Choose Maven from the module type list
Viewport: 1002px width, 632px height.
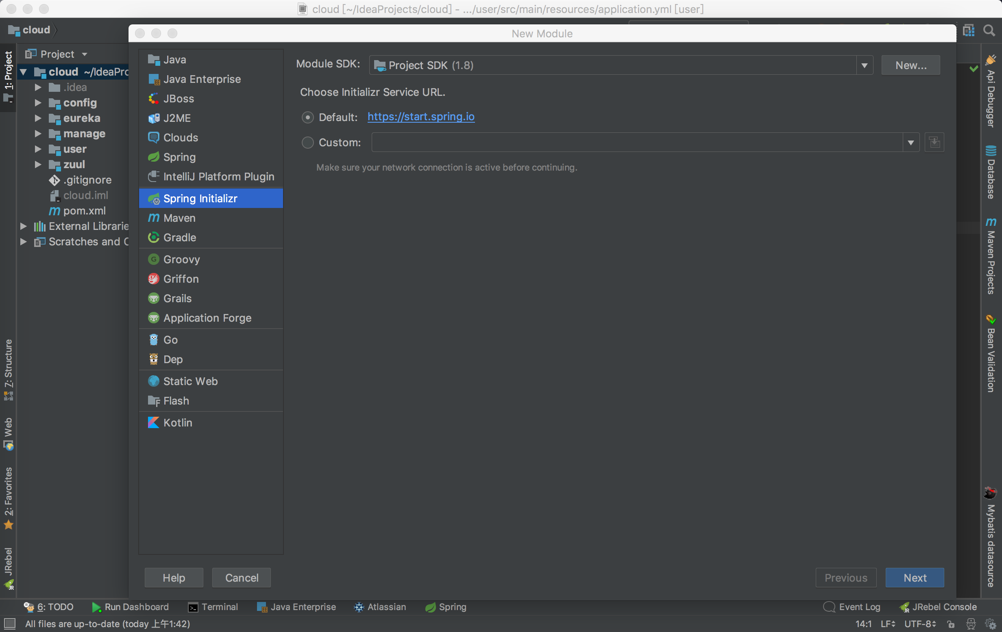tap(179, 218)
